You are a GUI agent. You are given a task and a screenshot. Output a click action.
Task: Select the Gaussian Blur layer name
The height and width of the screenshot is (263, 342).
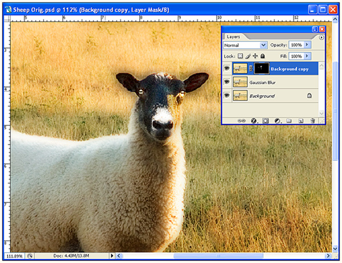(x=262, y=83)
